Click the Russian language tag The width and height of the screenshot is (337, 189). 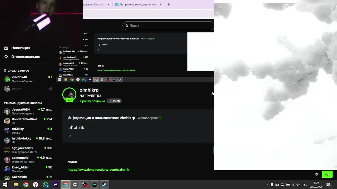tap(114, 101)
